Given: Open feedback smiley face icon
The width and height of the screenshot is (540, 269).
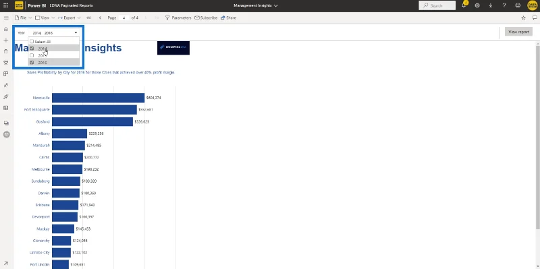Looking at the screenshot, I should click(x=518, y=5).
